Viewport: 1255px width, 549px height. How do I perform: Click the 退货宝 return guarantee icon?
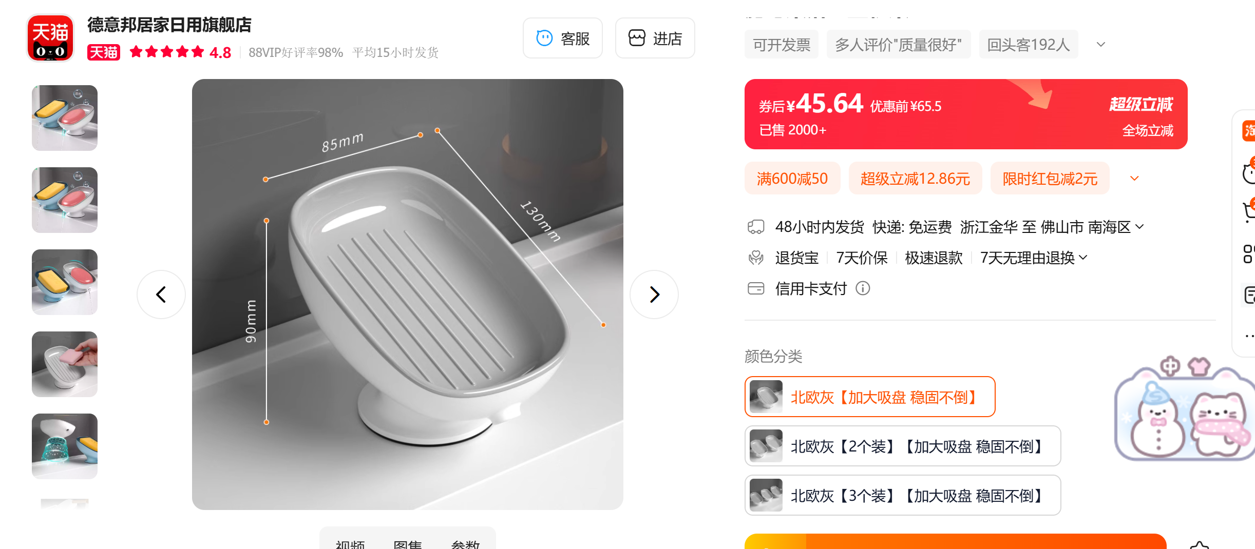(x=755, y=258)
